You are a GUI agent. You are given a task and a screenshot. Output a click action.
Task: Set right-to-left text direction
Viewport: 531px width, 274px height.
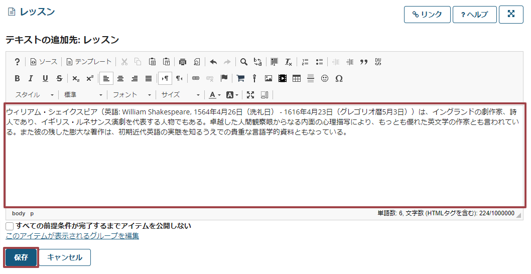[x=179, y=79]
